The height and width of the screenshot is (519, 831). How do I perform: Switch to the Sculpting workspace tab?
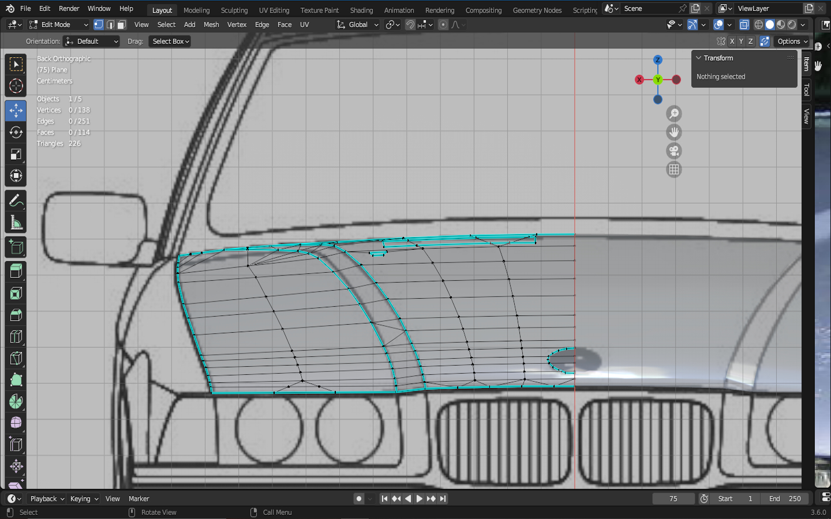click(234, 10)
